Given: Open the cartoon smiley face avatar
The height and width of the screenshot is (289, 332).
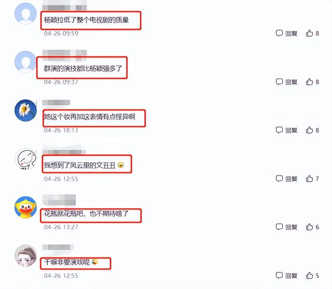Looking at the screenshot, I should click(25, 159).
